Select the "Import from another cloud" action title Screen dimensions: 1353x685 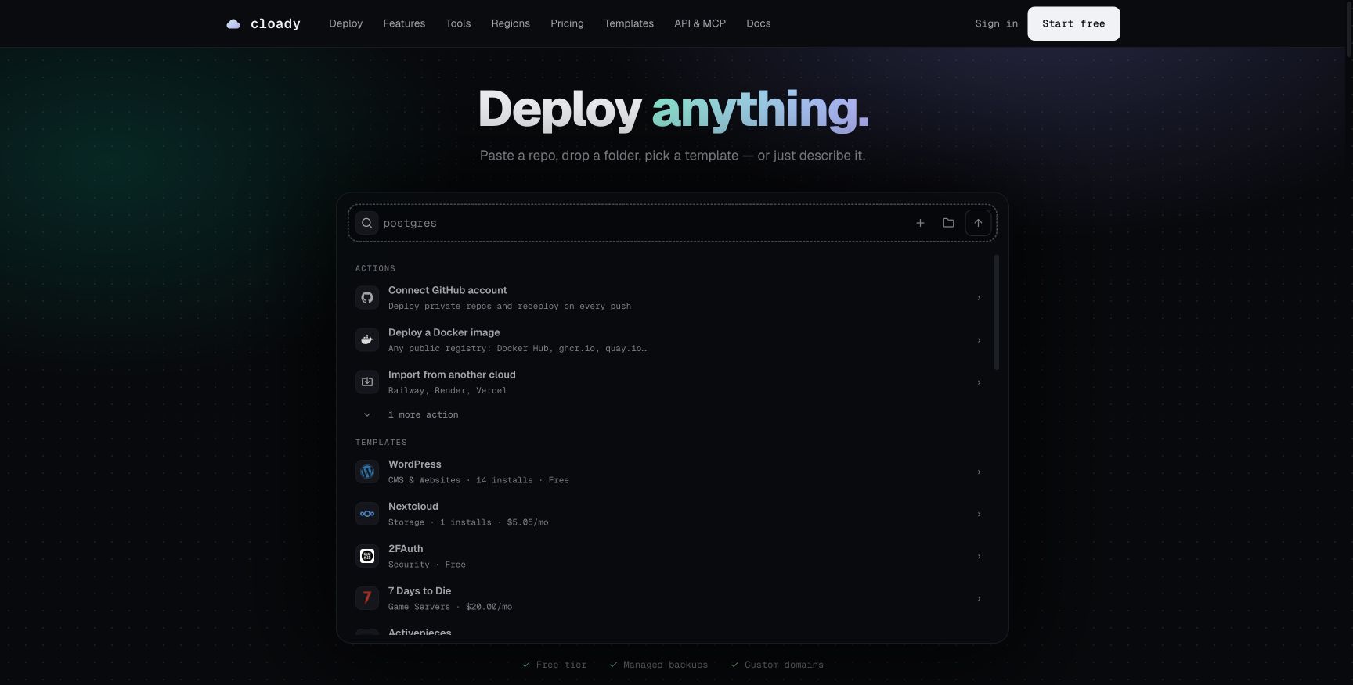(452, 375)
